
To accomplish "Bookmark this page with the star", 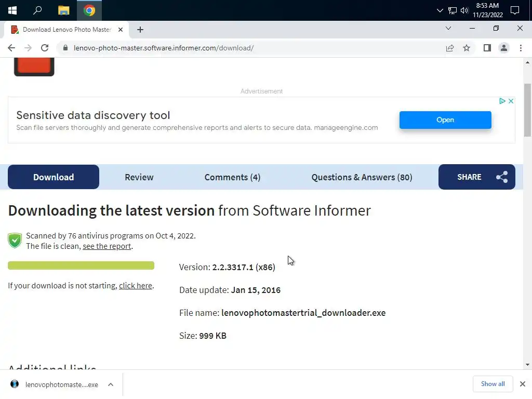I will [467, 48].
